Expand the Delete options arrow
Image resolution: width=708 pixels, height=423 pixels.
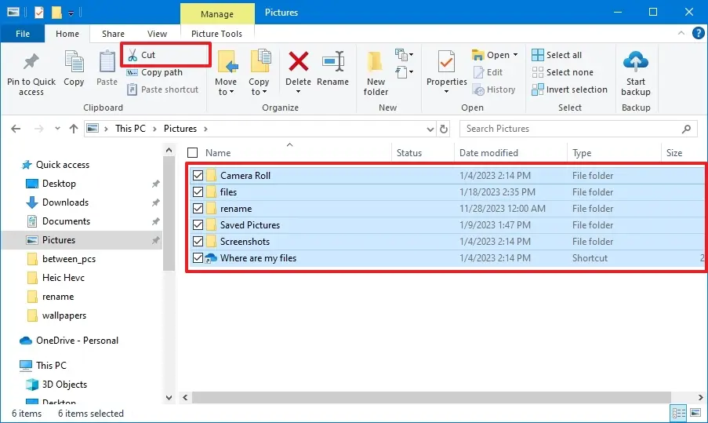[x=298, y=92]
